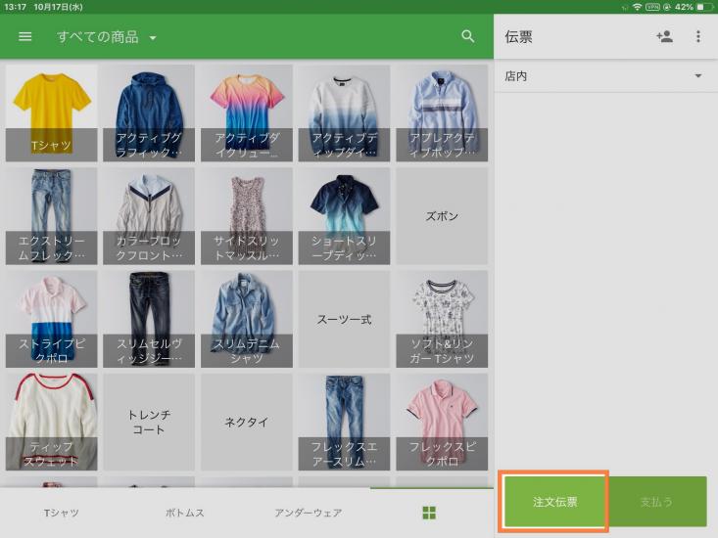718x538 pixels.
Task: Tap the 伝票 ticket header title
Action: point(518,37)
